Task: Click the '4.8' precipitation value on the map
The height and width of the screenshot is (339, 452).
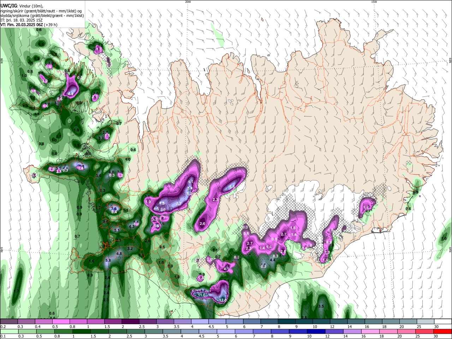Action: point(119,254)
